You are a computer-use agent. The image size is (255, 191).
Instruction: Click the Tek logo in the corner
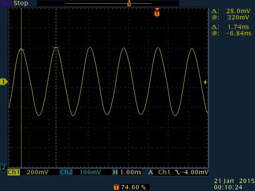[6, 3]
